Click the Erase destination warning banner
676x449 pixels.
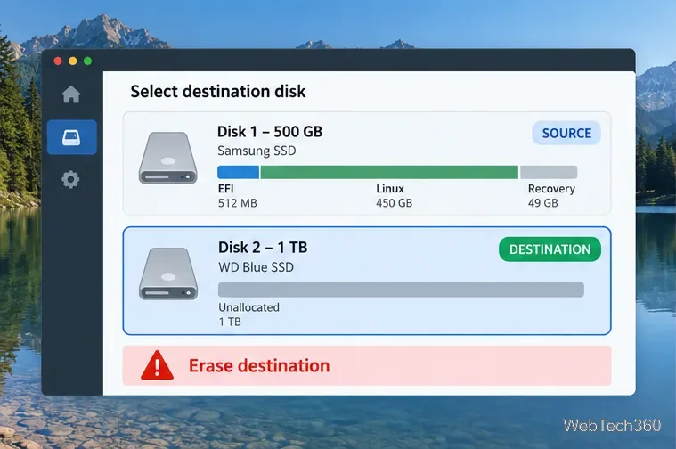(x=367, y=365)
